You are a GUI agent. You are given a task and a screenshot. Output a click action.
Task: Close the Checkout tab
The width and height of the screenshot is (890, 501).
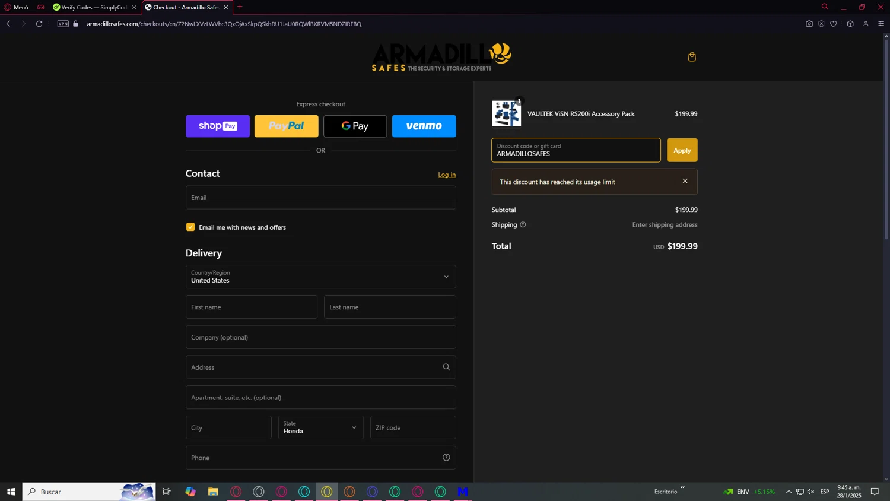(x=226, y=7)
